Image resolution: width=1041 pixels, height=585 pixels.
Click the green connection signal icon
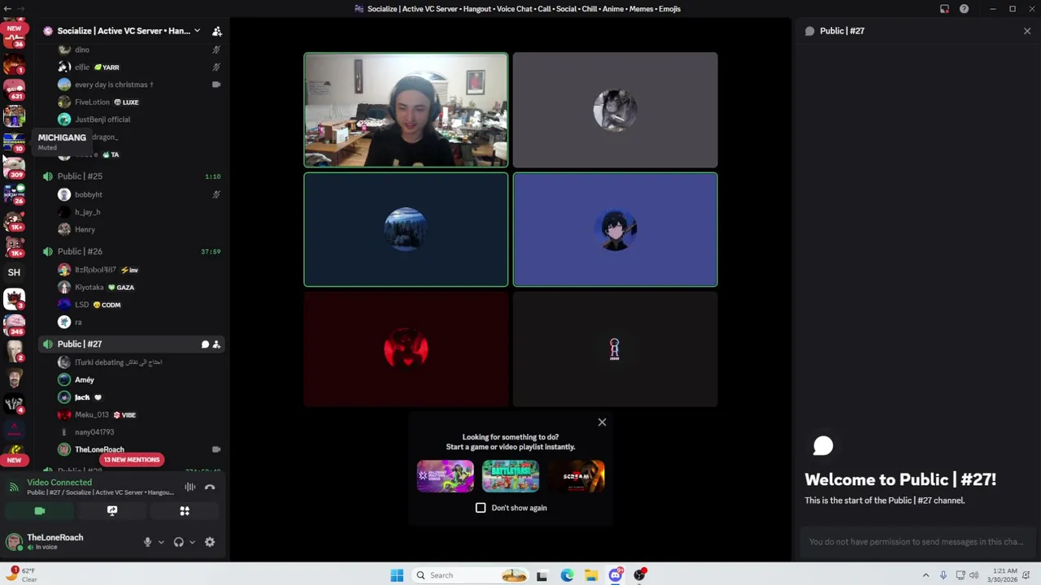tap(14, 487)
